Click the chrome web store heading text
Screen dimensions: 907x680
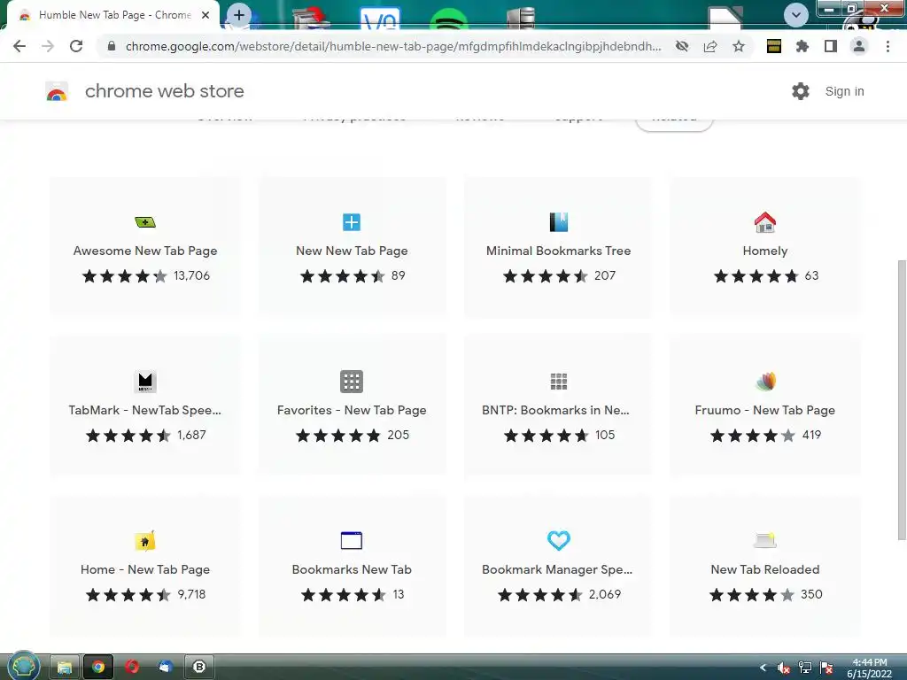pos(164,91)
